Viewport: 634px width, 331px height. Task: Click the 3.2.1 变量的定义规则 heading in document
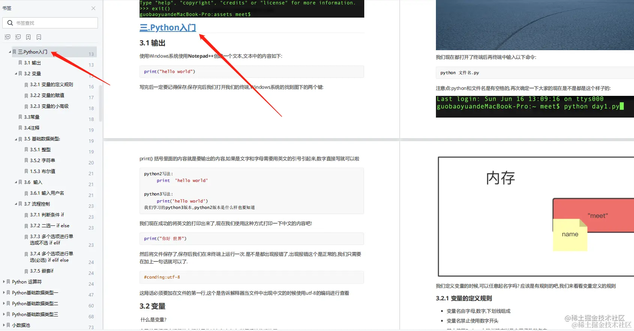(x=464, y=298)
